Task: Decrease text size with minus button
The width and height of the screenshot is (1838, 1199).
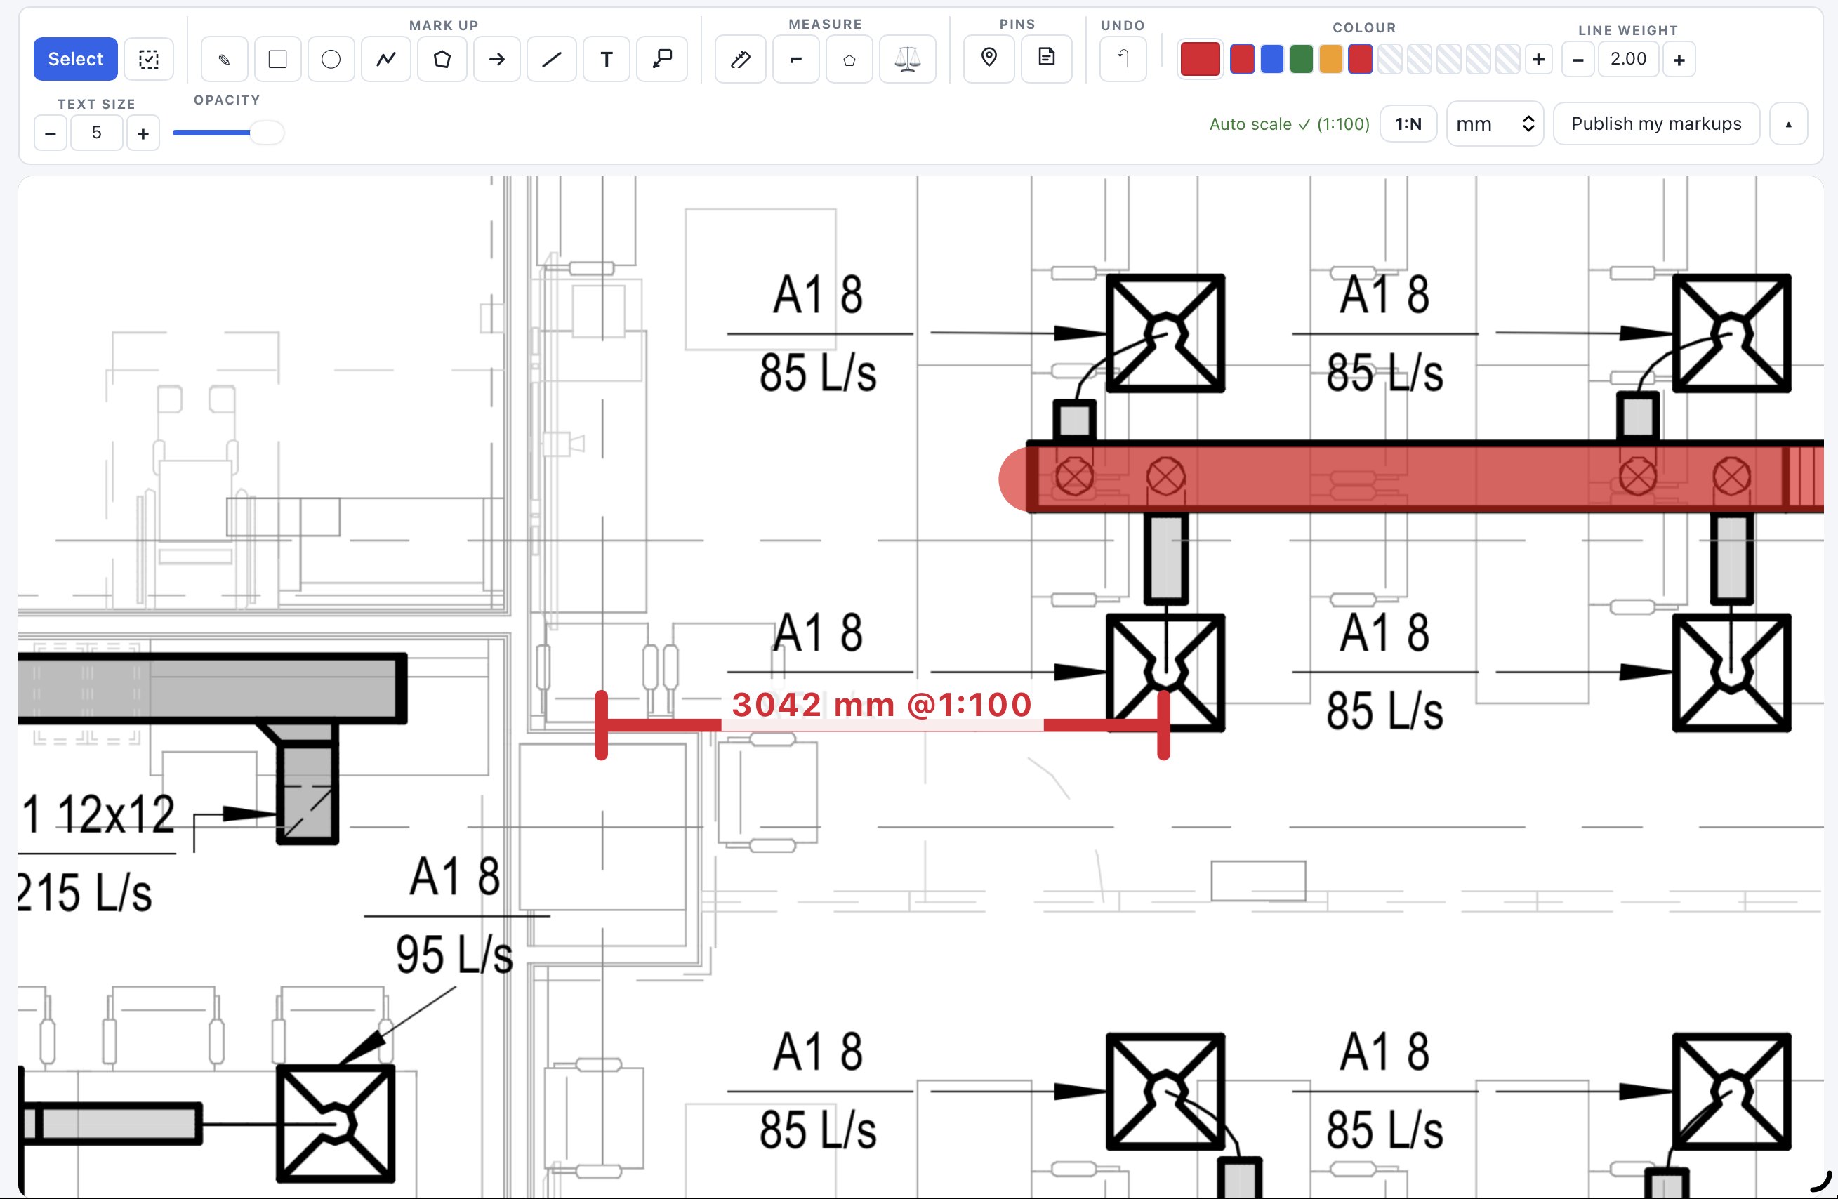Action: (x=51, y=133)
